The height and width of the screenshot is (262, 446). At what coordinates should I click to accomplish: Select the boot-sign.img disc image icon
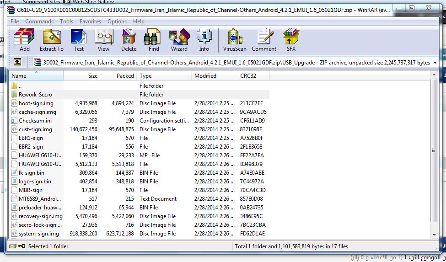(14, 103)
